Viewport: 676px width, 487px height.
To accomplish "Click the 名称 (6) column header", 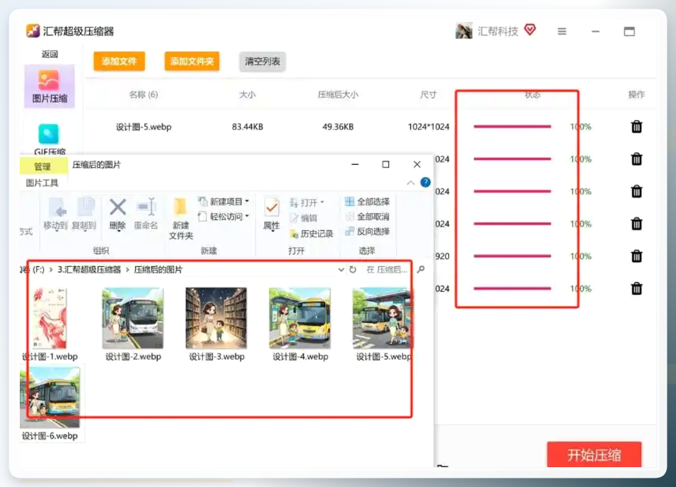I will tap(143, 95).
